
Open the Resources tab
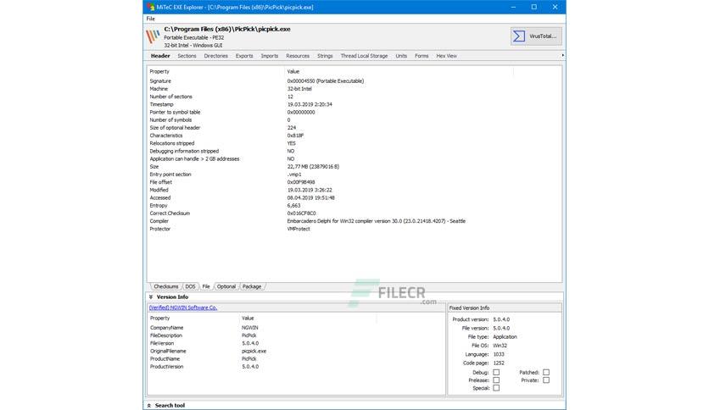[298, 56]
